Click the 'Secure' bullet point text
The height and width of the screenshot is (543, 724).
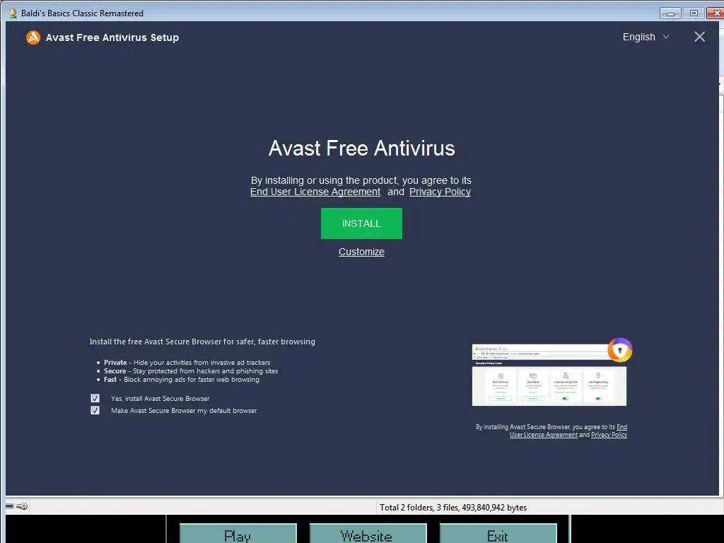191,370
